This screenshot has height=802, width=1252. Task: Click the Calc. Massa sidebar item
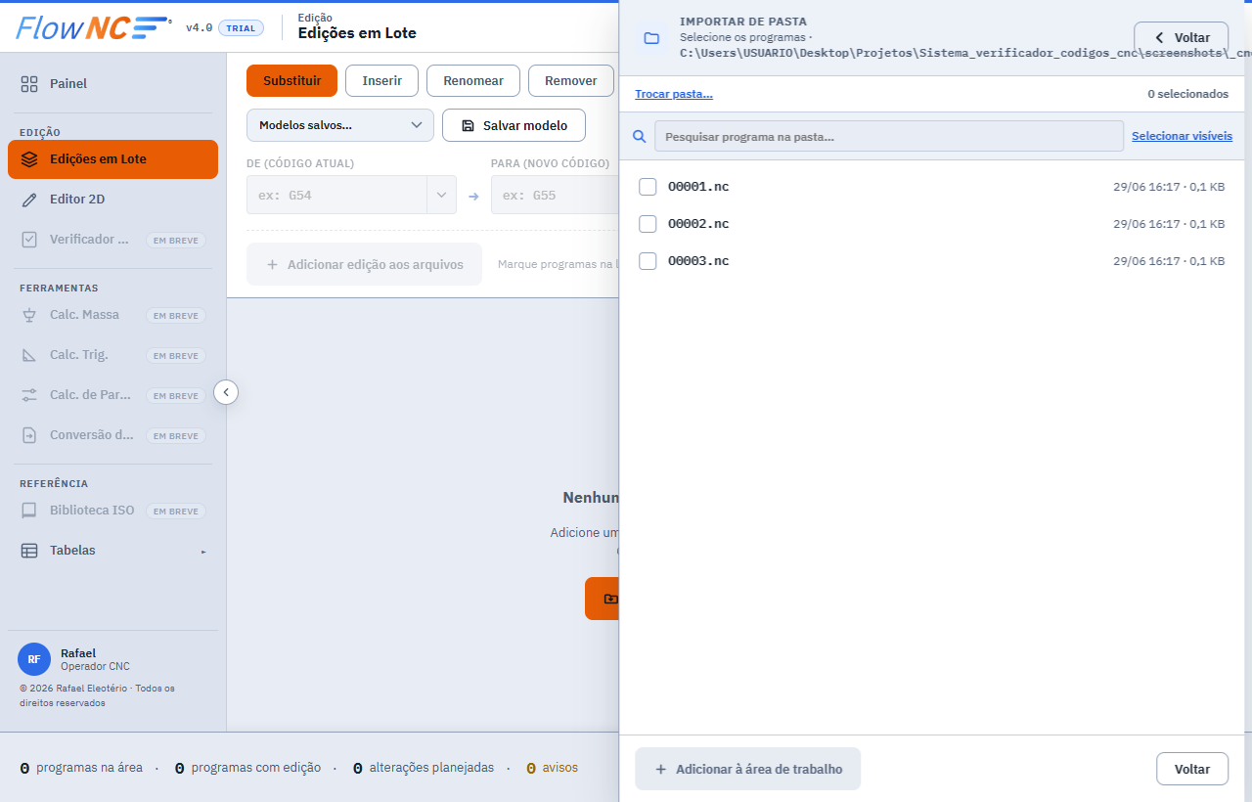(112, 315)
